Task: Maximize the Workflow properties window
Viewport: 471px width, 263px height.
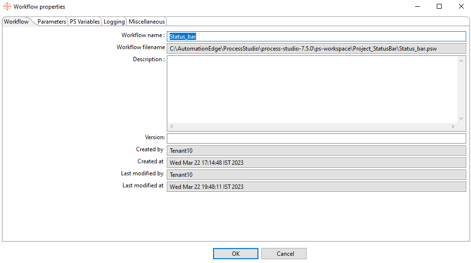Action: coord(439,7)
